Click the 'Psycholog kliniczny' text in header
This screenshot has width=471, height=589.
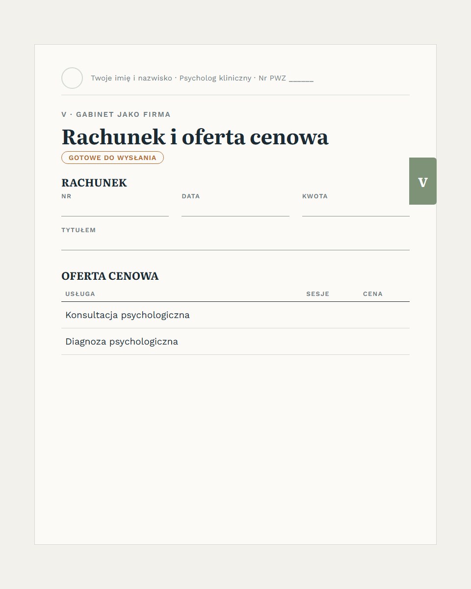coord(215,79)
